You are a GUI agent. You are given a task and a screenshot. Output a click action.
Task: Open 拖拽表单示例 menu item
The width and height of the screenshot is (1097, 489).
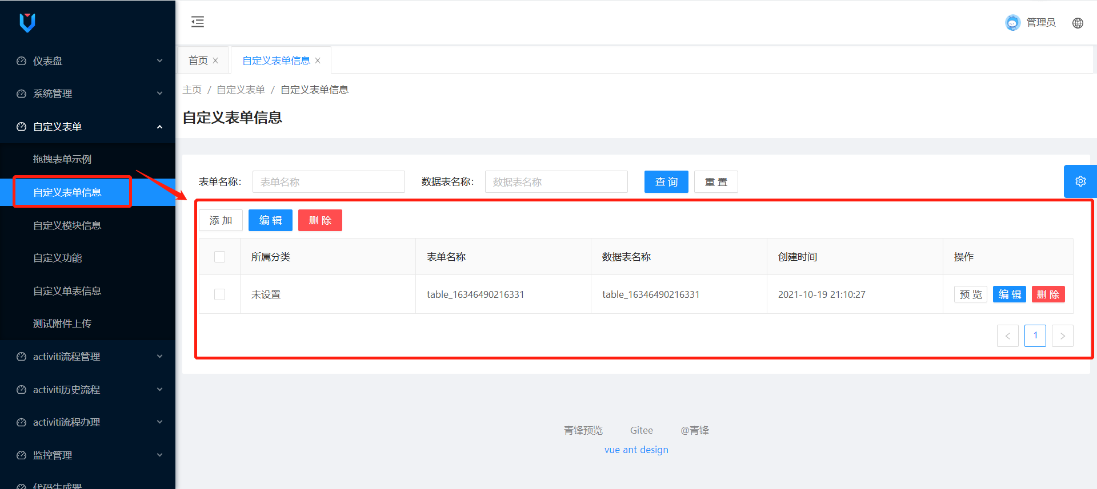(87, 159)
